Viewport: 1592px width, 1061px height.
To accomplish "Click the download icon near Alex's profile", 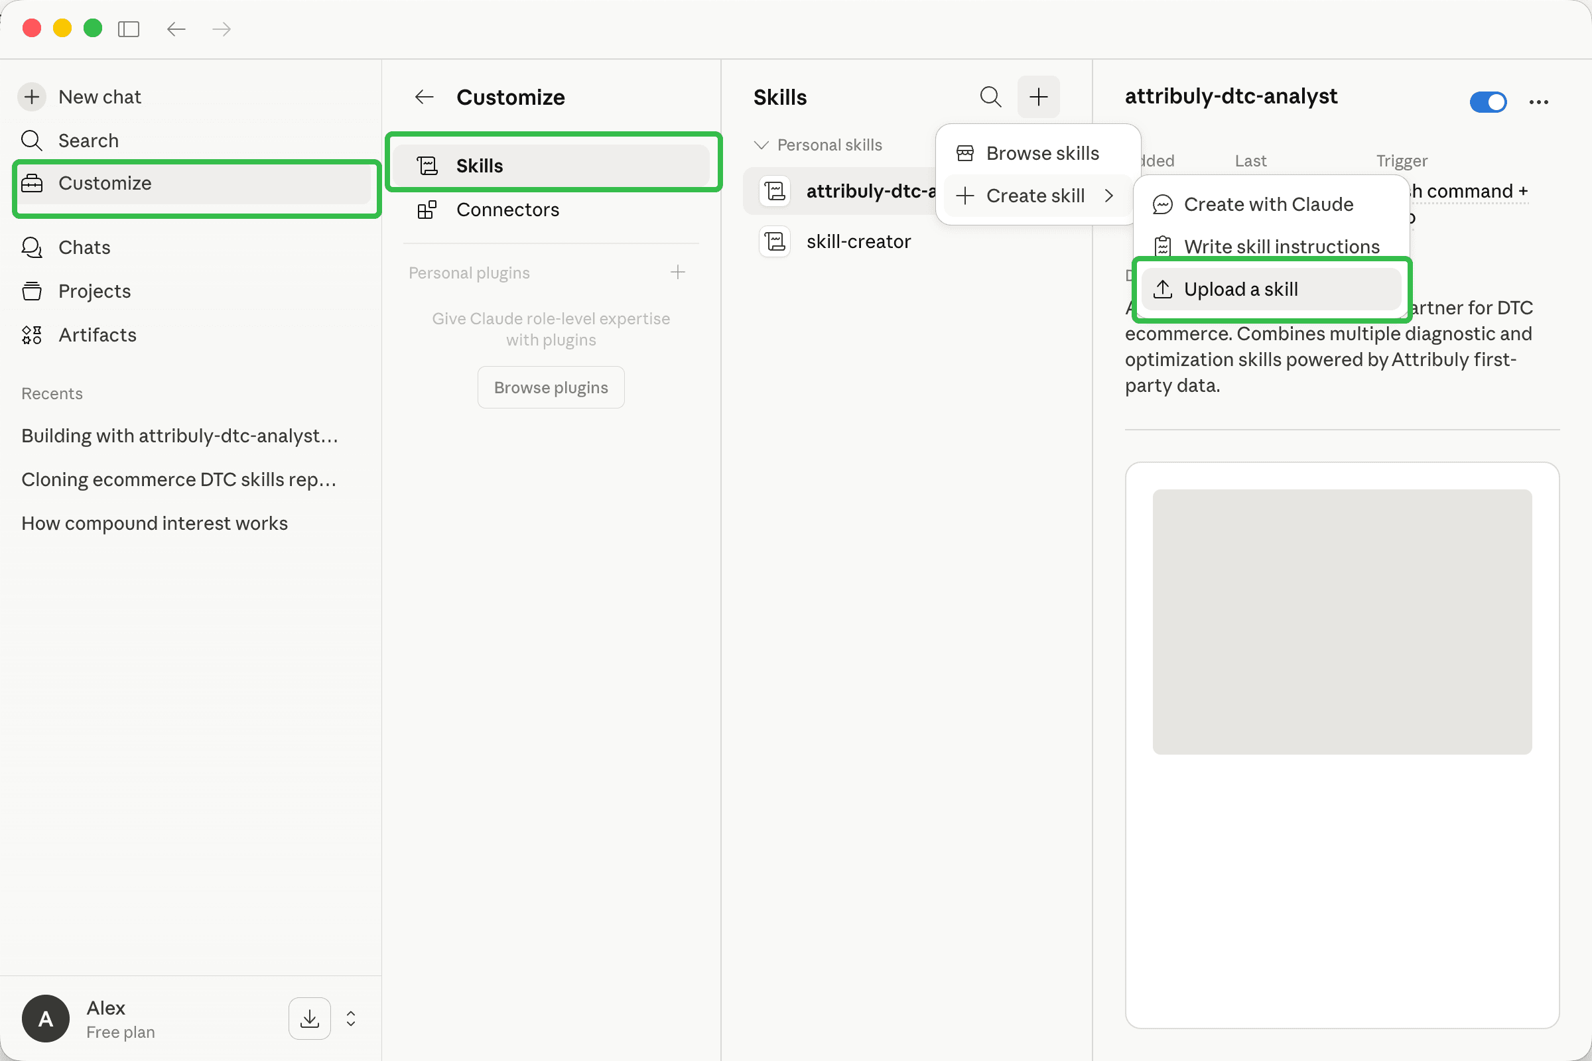I will pos(309,1019).
